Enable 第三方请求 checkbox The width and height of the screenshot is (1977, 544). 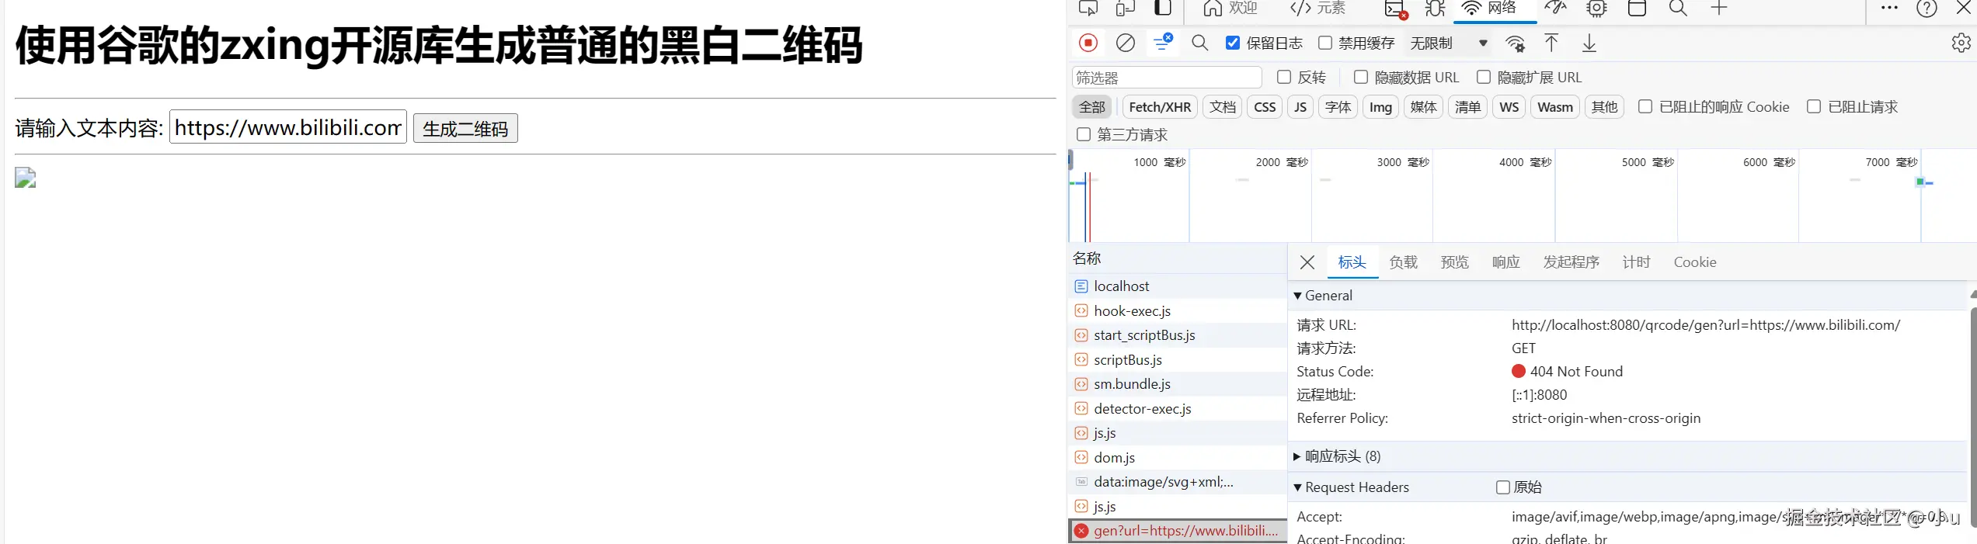(x=1084, y=134)
